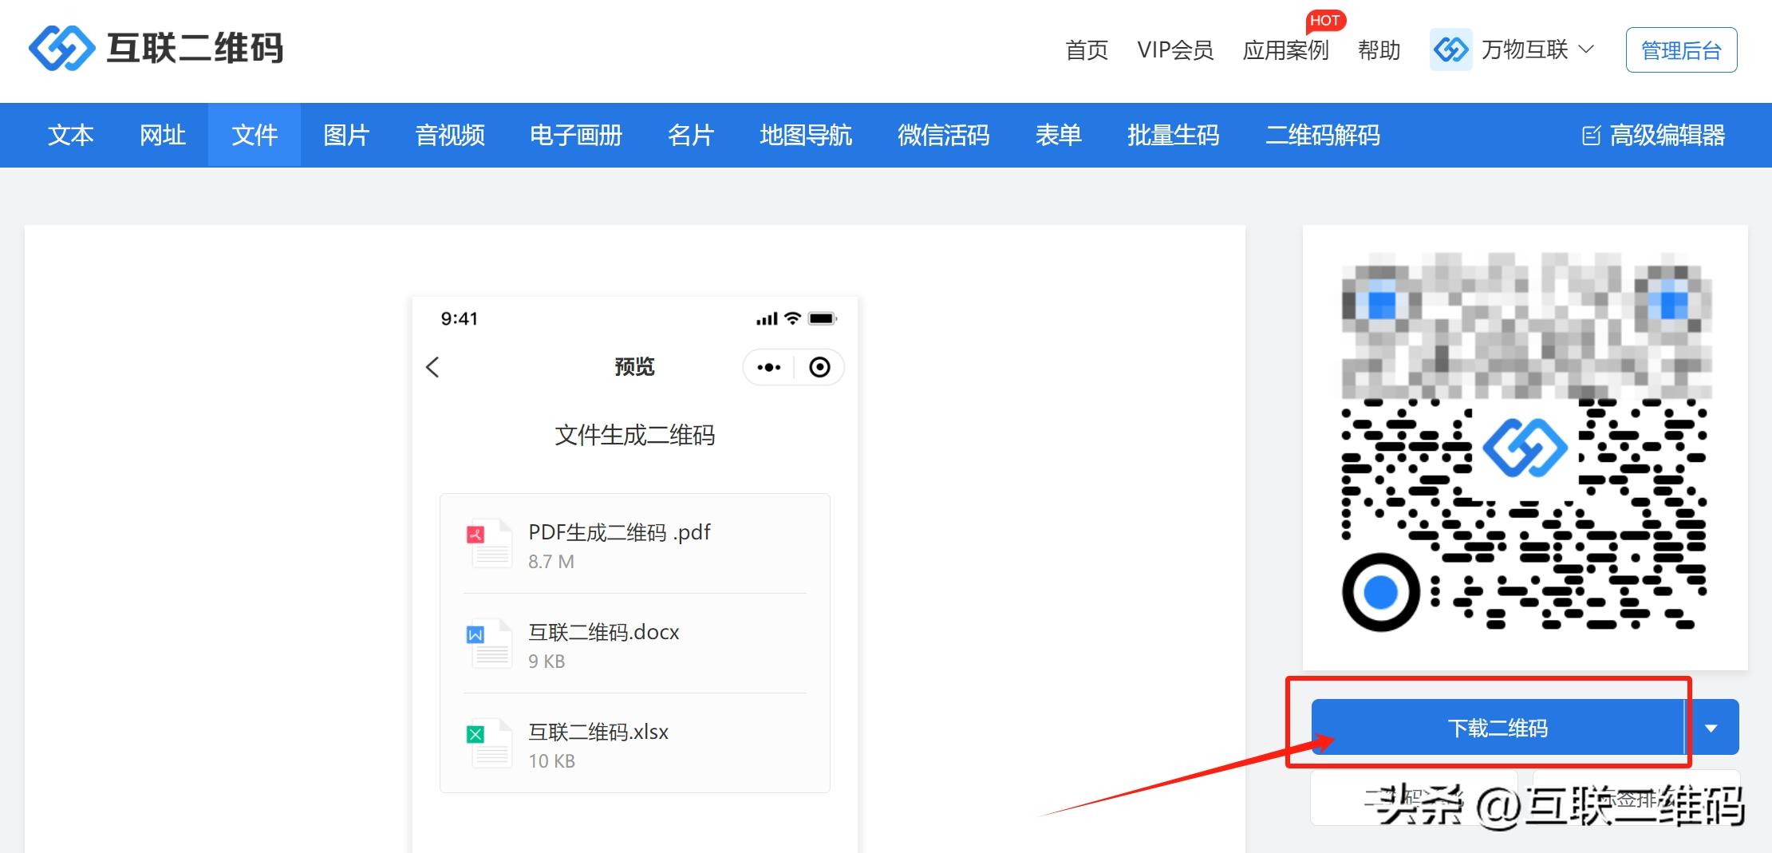The width and height of the screenshot is (1772, 853).
Task: Click the generated QR code image
Action: pyautogui.click(x=1524, y=443)
